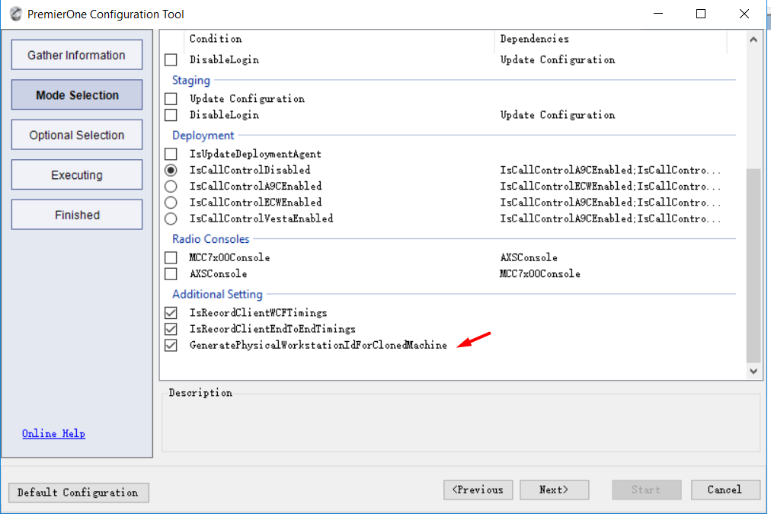This screenshot has height=517, width=771.
Task: Minimize the PremierOne Configuration Tool window
Action: click(658, 14)
